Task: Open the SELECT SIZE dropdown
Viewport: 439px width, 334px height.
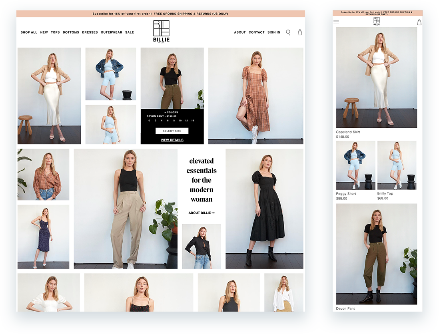Action: pyautogui.click(x=172, y=131)
